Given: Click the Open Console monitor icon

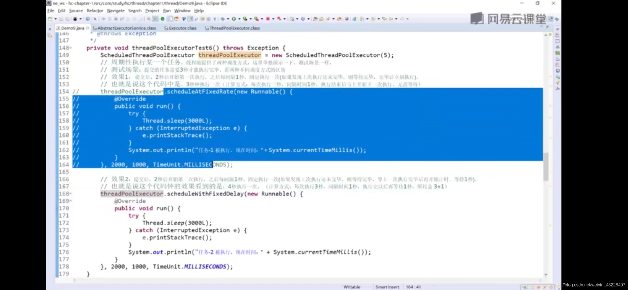Looking at the screenshot, I should pyautogui.click(x=87, y=19).
